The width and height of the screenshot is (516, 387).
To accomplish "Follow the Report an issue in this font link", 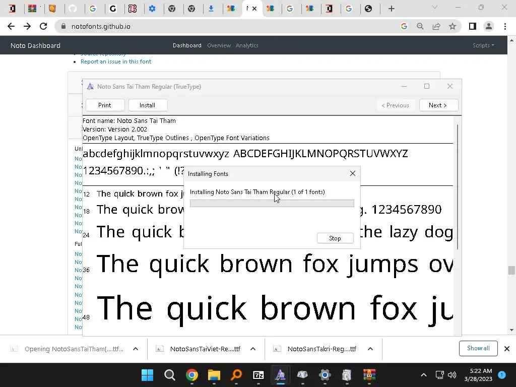I will pyautogui.click(x=116, y=61).
